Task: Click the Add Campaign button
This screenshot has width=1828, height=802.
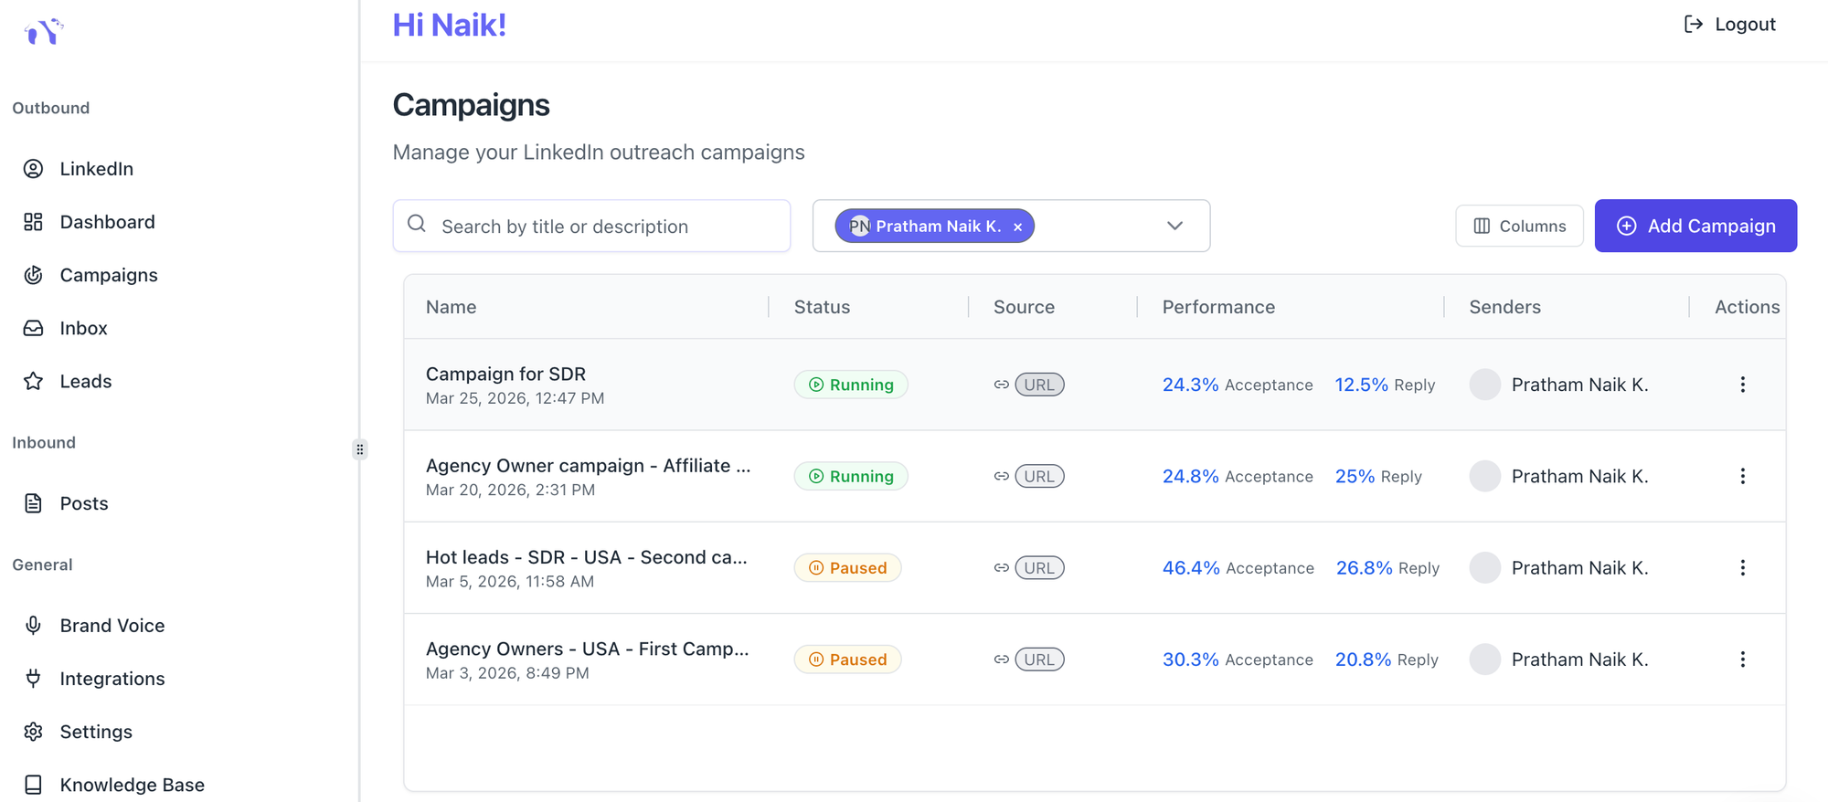Action: [x=1695, y=226]
